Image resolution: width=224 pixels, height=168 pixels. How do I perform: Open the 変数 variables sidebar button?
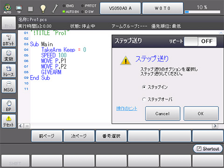coord(9,55)
